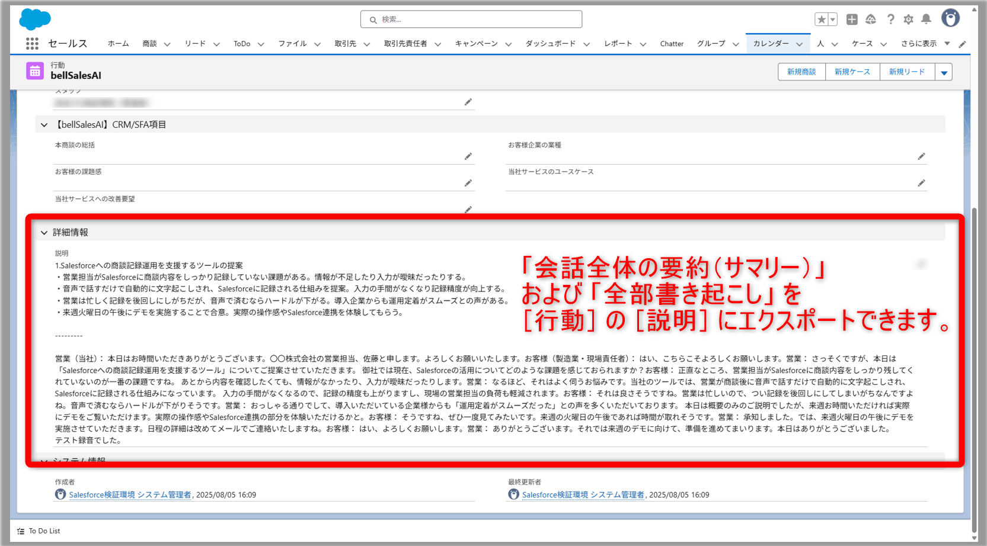
Task: Open the Setup gear icon
Action: tap(908, 20)
